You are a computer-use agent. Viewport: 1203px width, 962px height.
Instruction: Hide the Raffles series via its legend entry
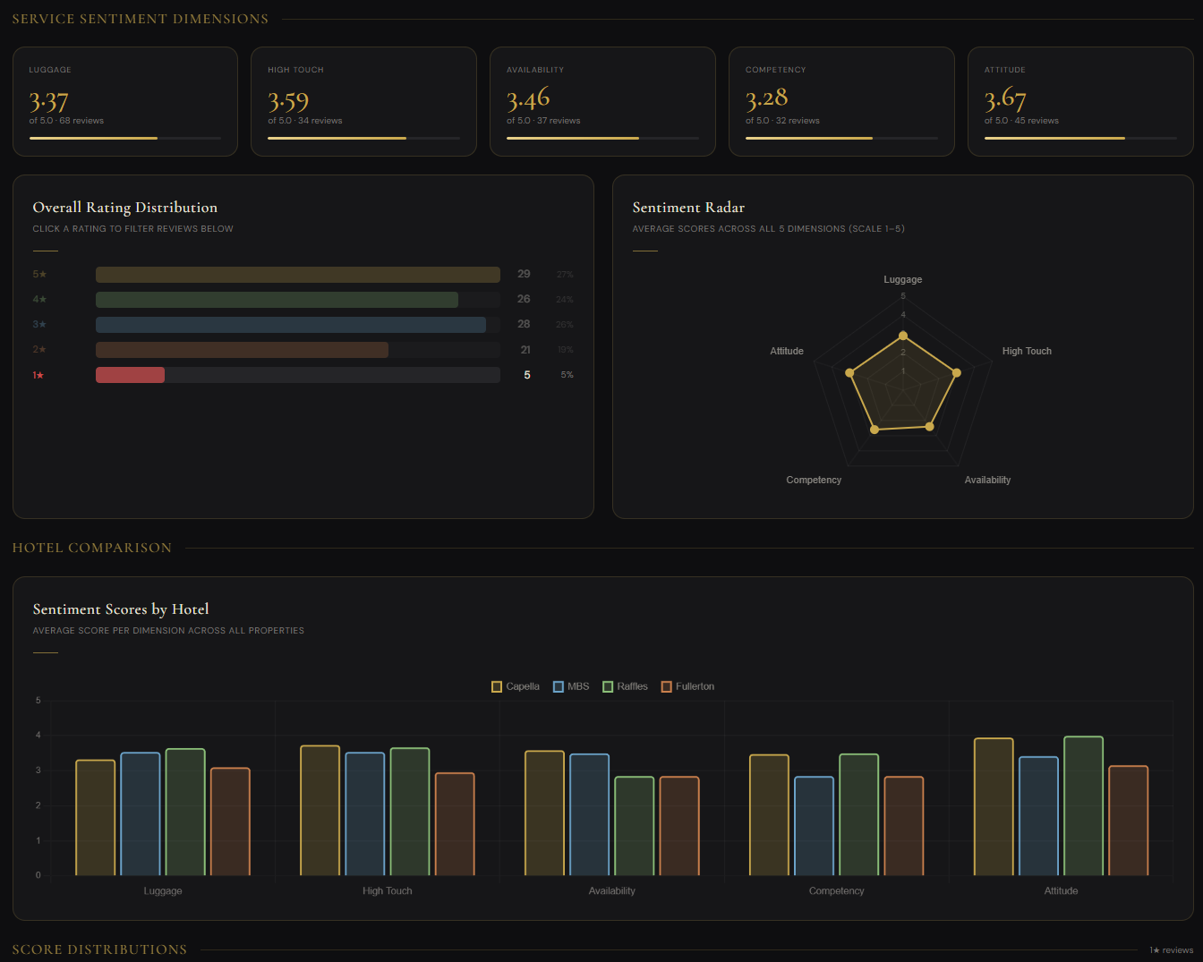pos(625,685)
